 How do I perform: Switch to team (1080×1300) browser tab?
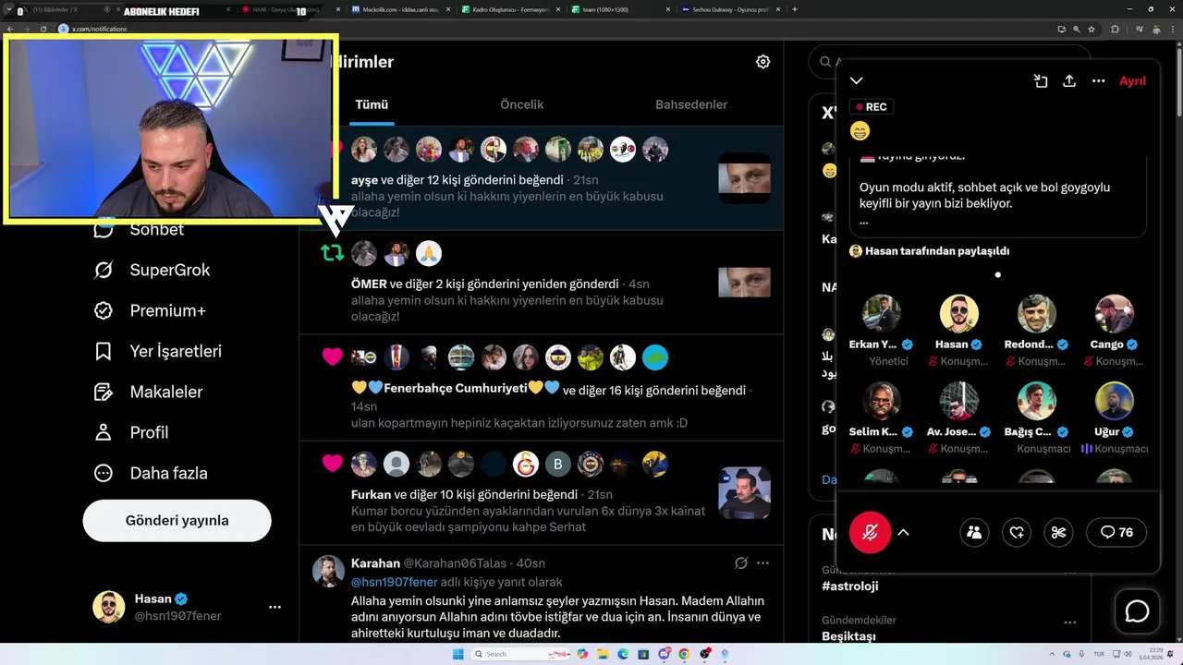pyautogui.click(x=622, y=9)
